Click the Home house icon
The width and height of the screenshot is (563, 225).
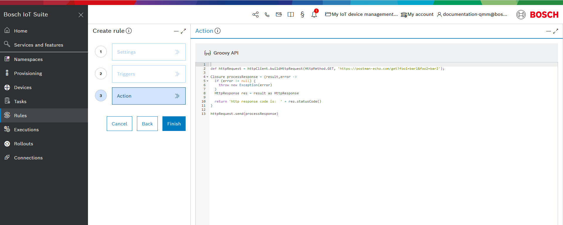coord(7,30)
